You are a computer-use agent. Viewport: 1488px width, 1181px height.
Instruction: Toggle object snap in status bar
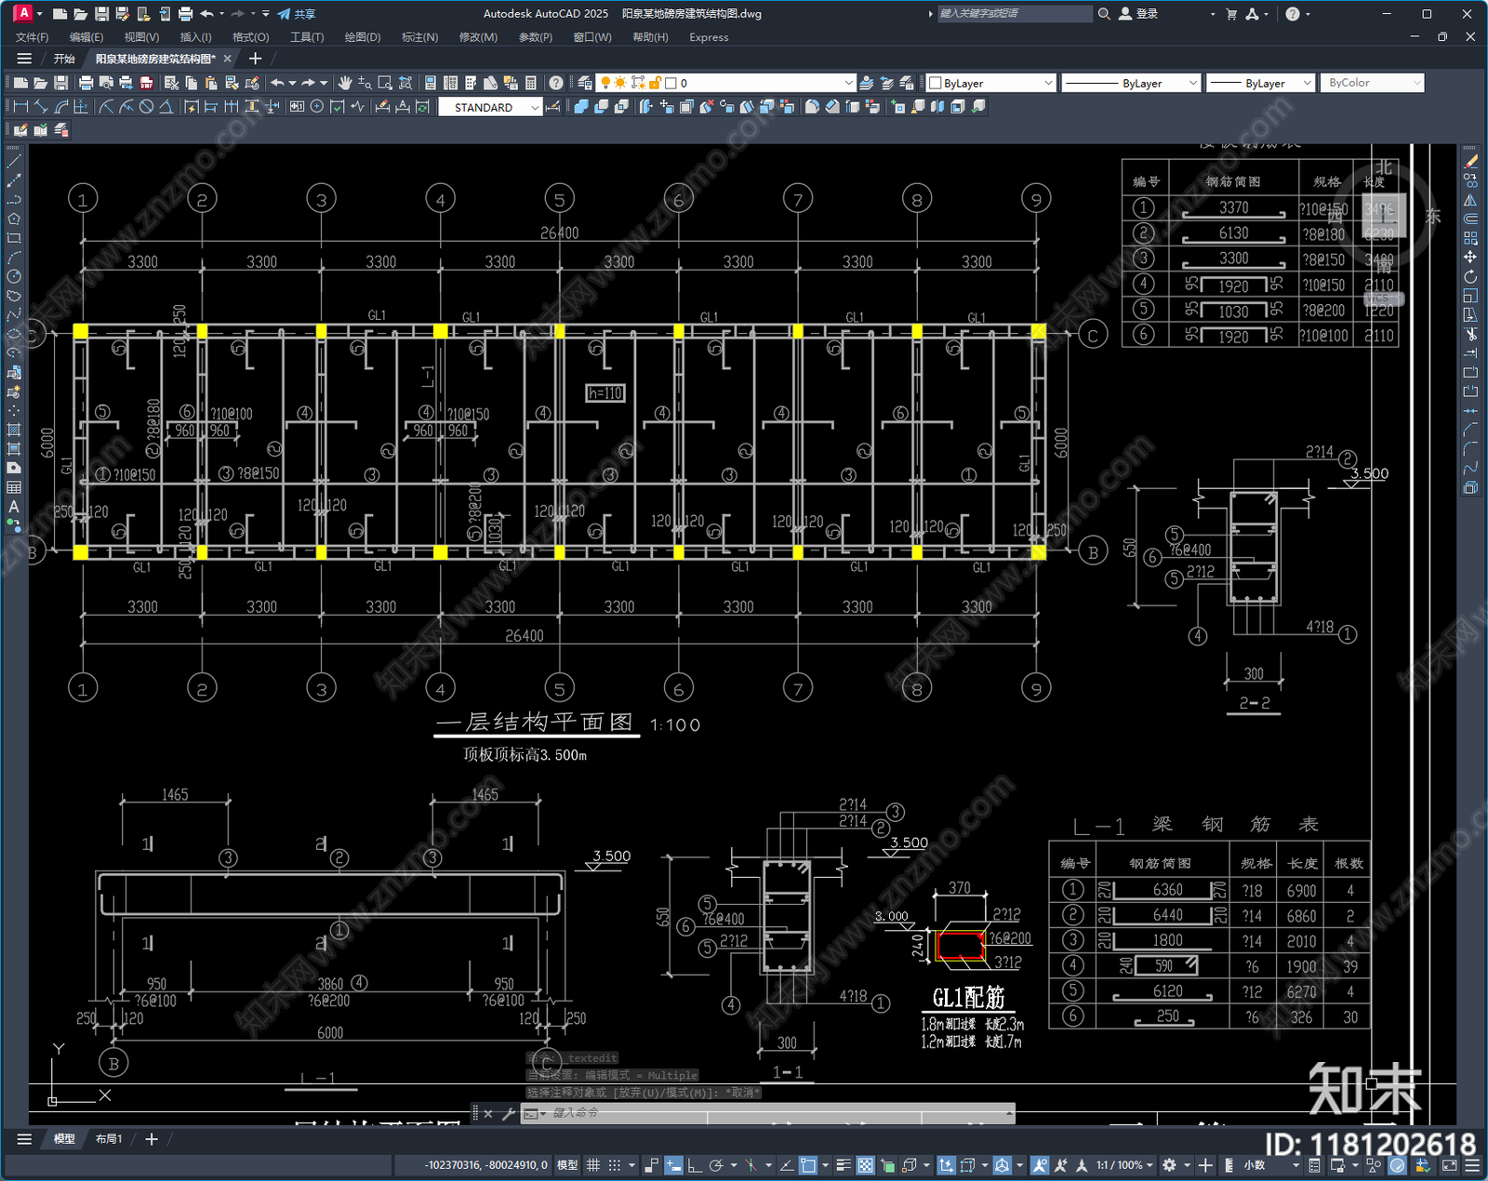point(808,1165)
